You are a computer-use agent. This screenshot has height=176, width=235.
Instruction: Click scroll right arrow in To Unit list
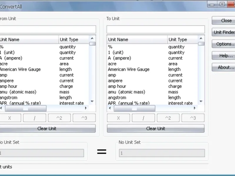click(x=194, y=108)
